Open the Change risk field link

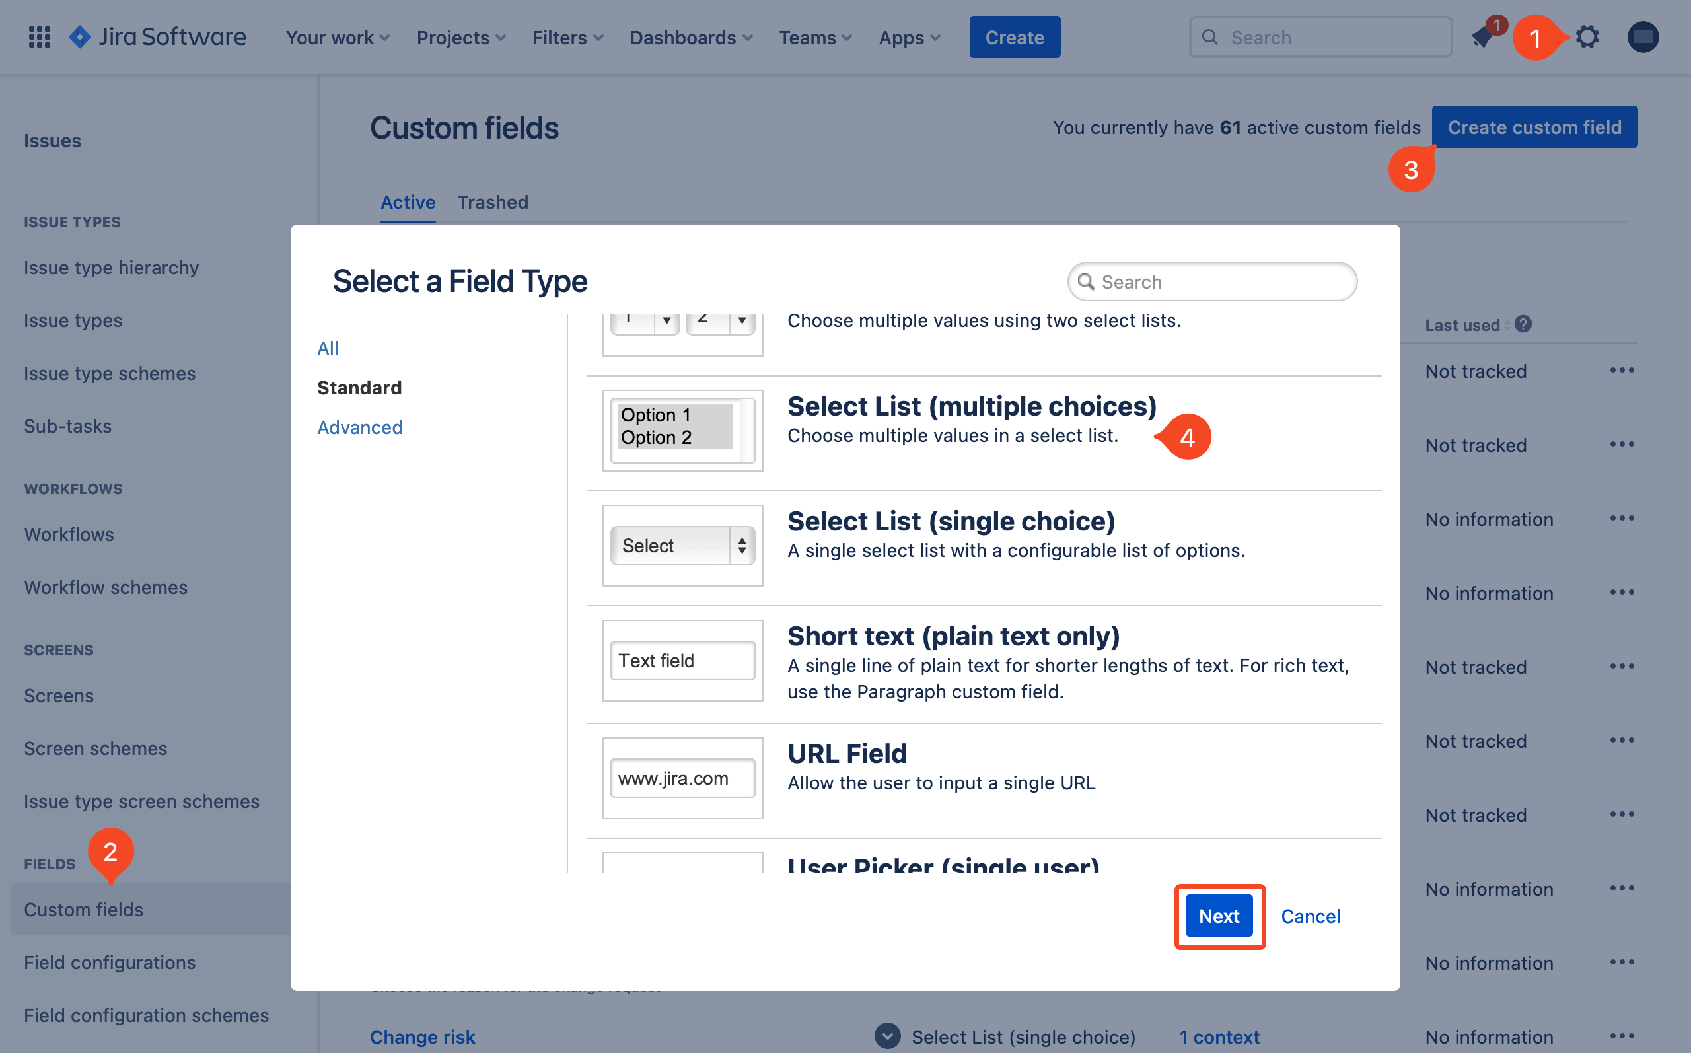(x=423, y=1036)
